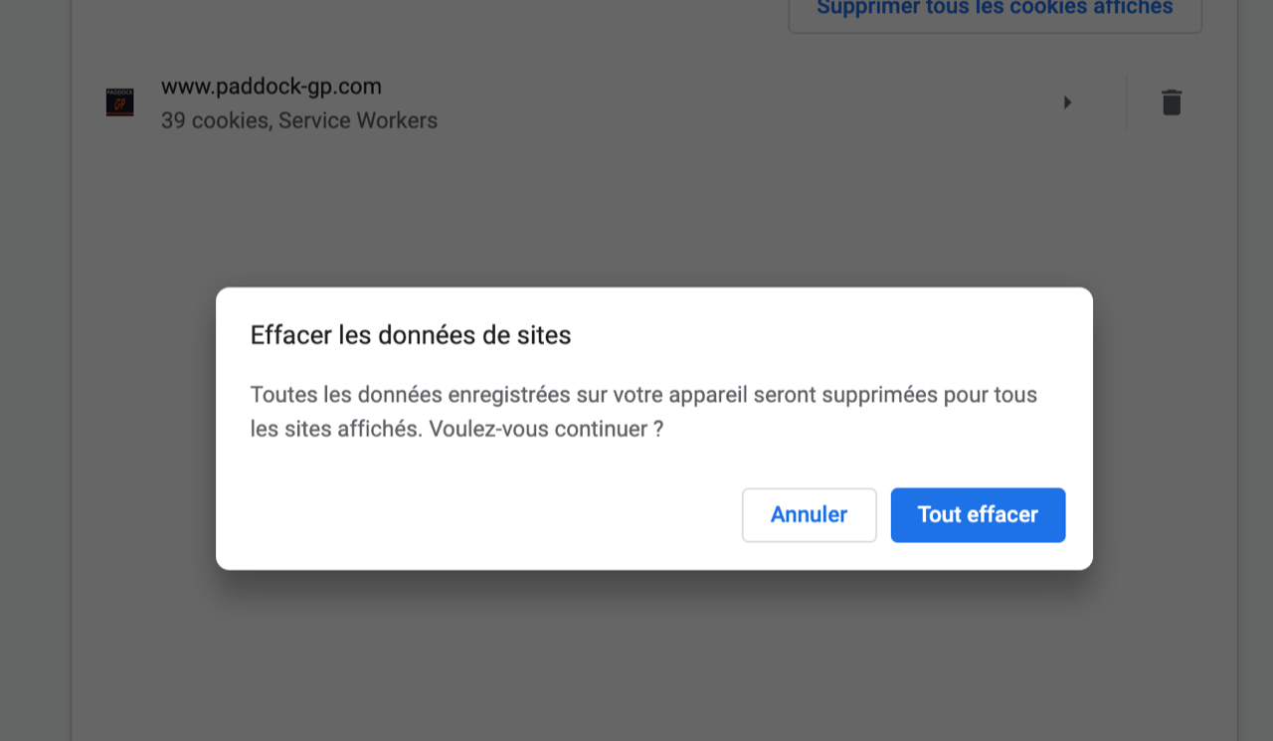The height and width of the screenshot is (741, 1273).
Task: Click the "Service Workers" label
Action: click(358, 121)
